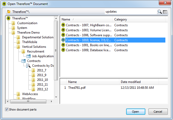Click the Cancel button
The image size is (173, 120).
pyautogui.click(x=158, y=112)
